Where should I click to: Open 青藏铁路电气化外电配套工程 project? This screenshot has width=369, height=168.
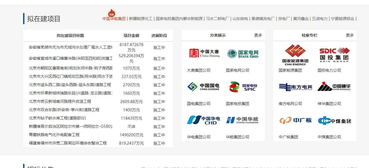click(54, 135)
